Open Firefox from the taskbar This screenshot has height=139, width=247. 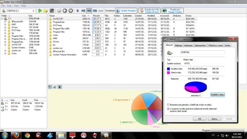[16, 135]
